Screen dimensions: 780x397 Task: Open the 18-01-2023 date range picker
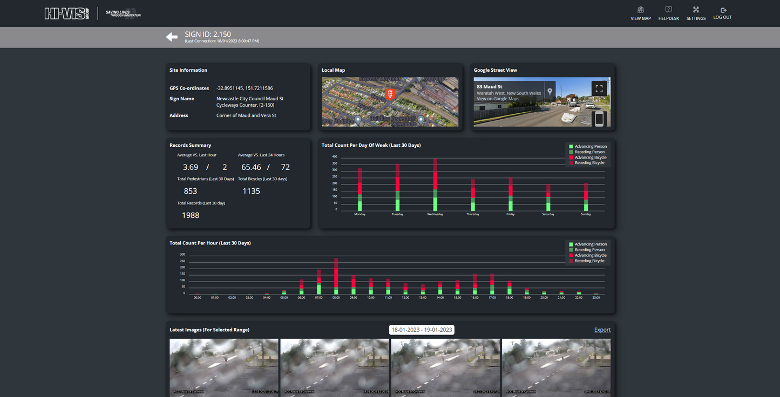(422, 330)
